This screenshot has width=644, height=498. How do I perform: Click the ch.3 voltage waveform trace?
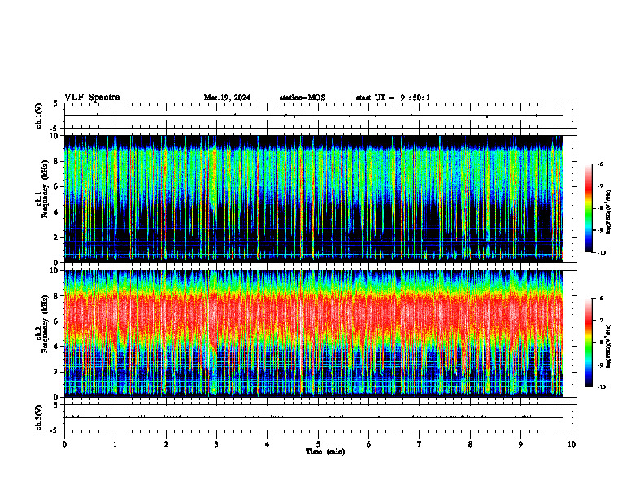(314, 417)
